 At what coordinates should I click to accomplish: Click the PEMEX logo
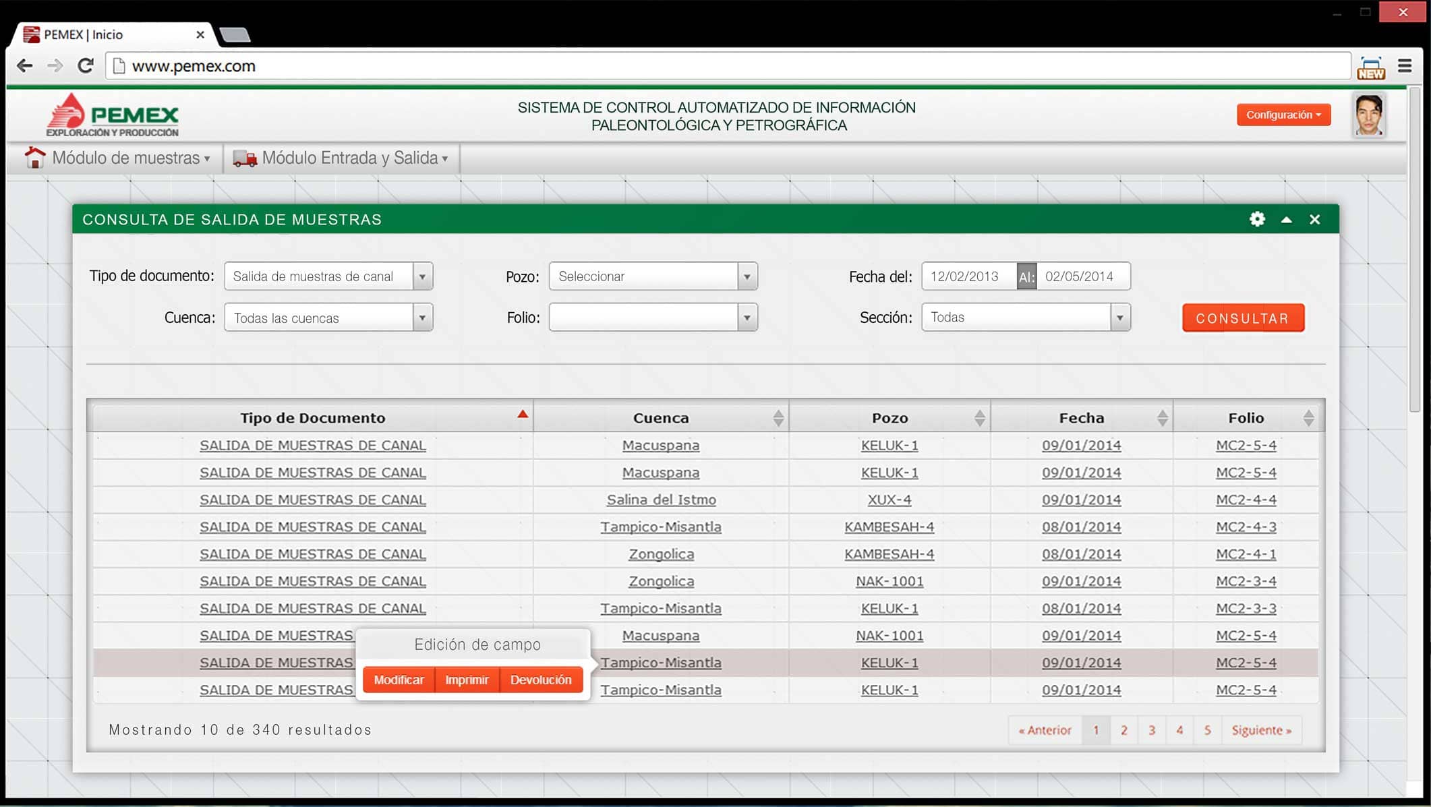[x=113, y=115]
